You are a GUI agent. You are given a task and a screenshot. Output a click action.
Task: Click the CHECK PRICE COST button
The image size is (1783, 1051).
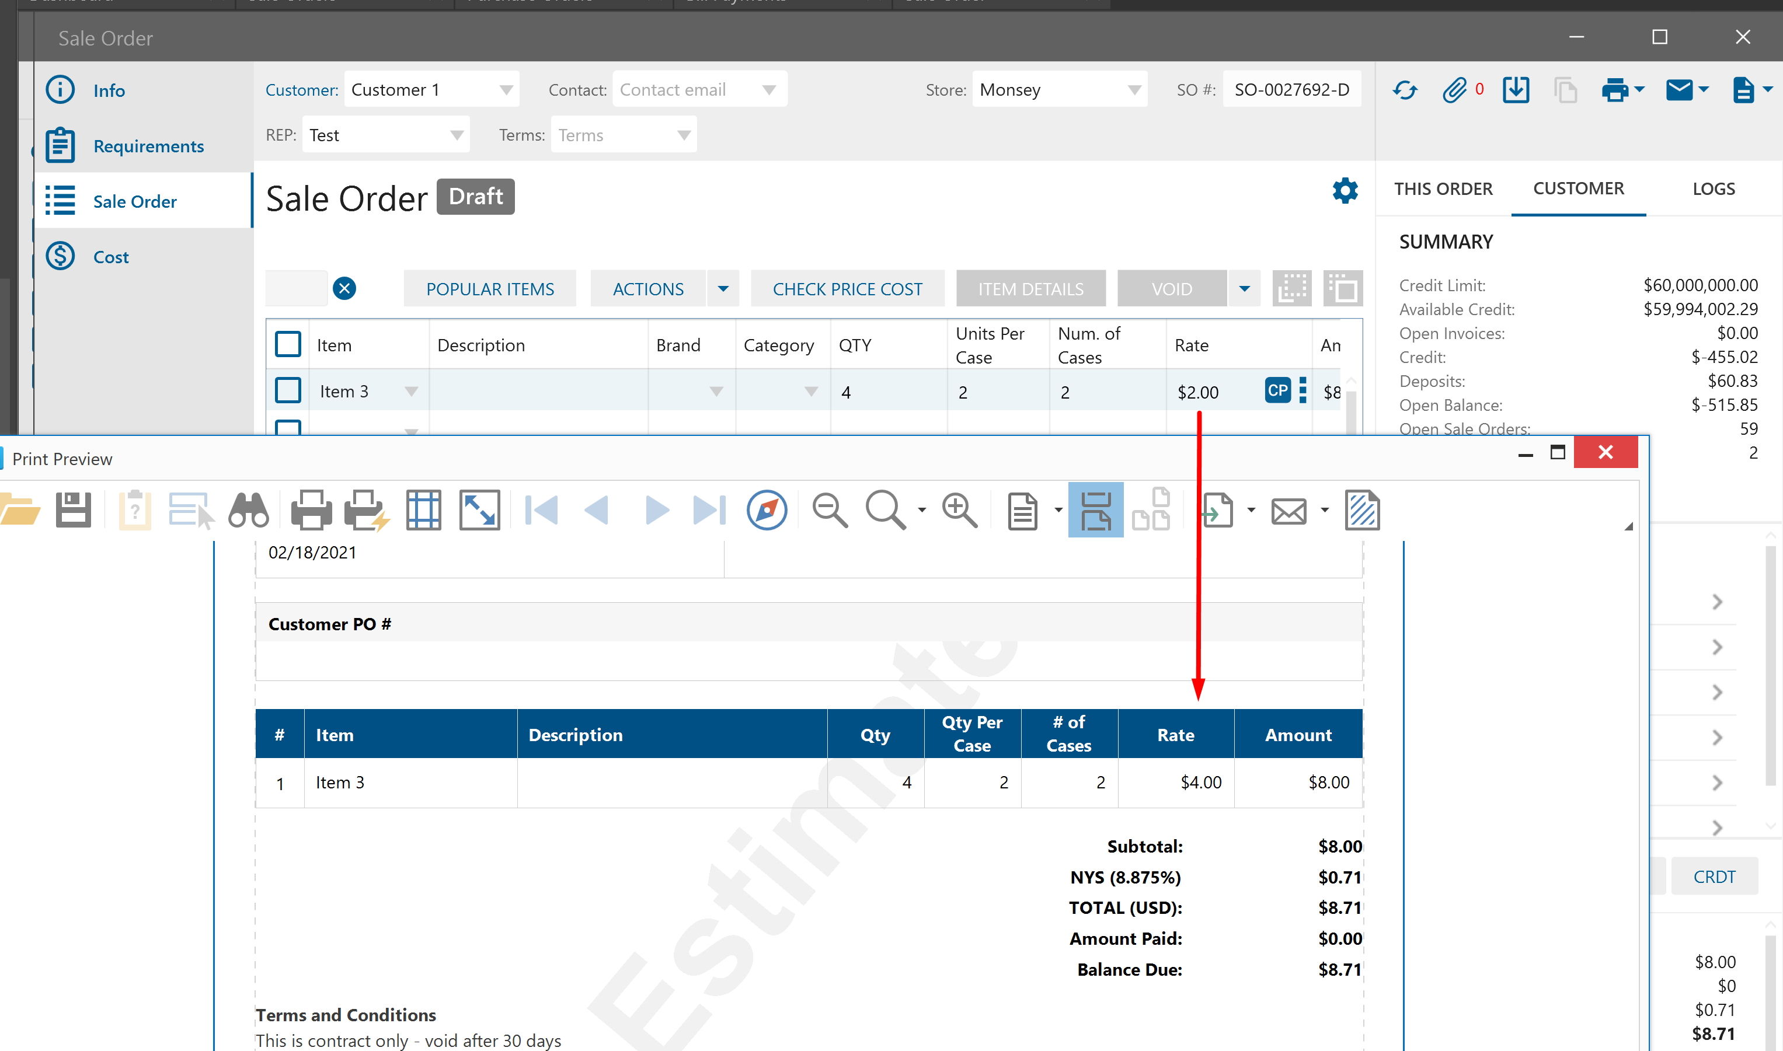click(x=847, y=289)
